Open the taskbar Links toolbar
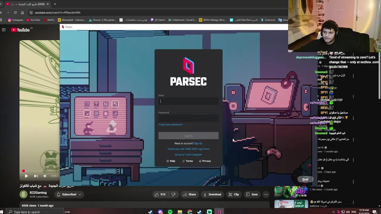The width and height of the screenshot is (381, 214). pyautogui.click(x=67, y=212)
